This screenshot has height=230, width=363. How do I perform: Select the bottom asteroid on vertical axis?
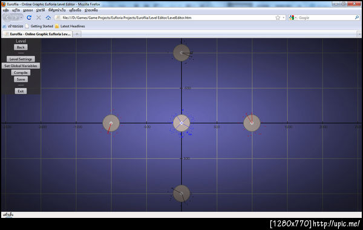(181, 194)
